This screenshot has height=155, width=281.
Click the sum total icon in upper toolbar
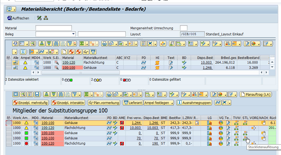click(x=82, y=43)
